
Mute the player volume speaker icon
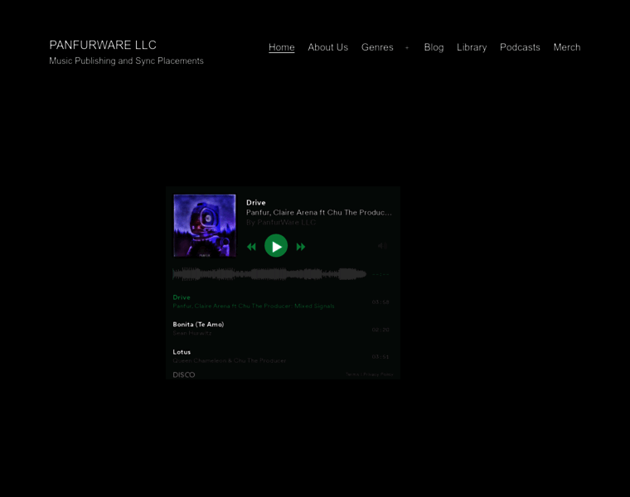382,246
